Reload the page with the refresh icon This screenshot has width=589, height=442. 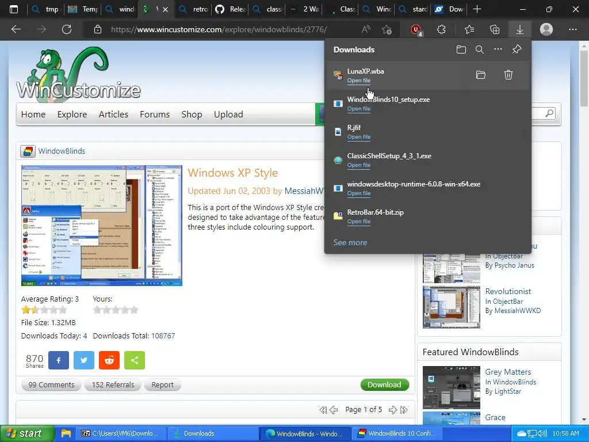67,29
